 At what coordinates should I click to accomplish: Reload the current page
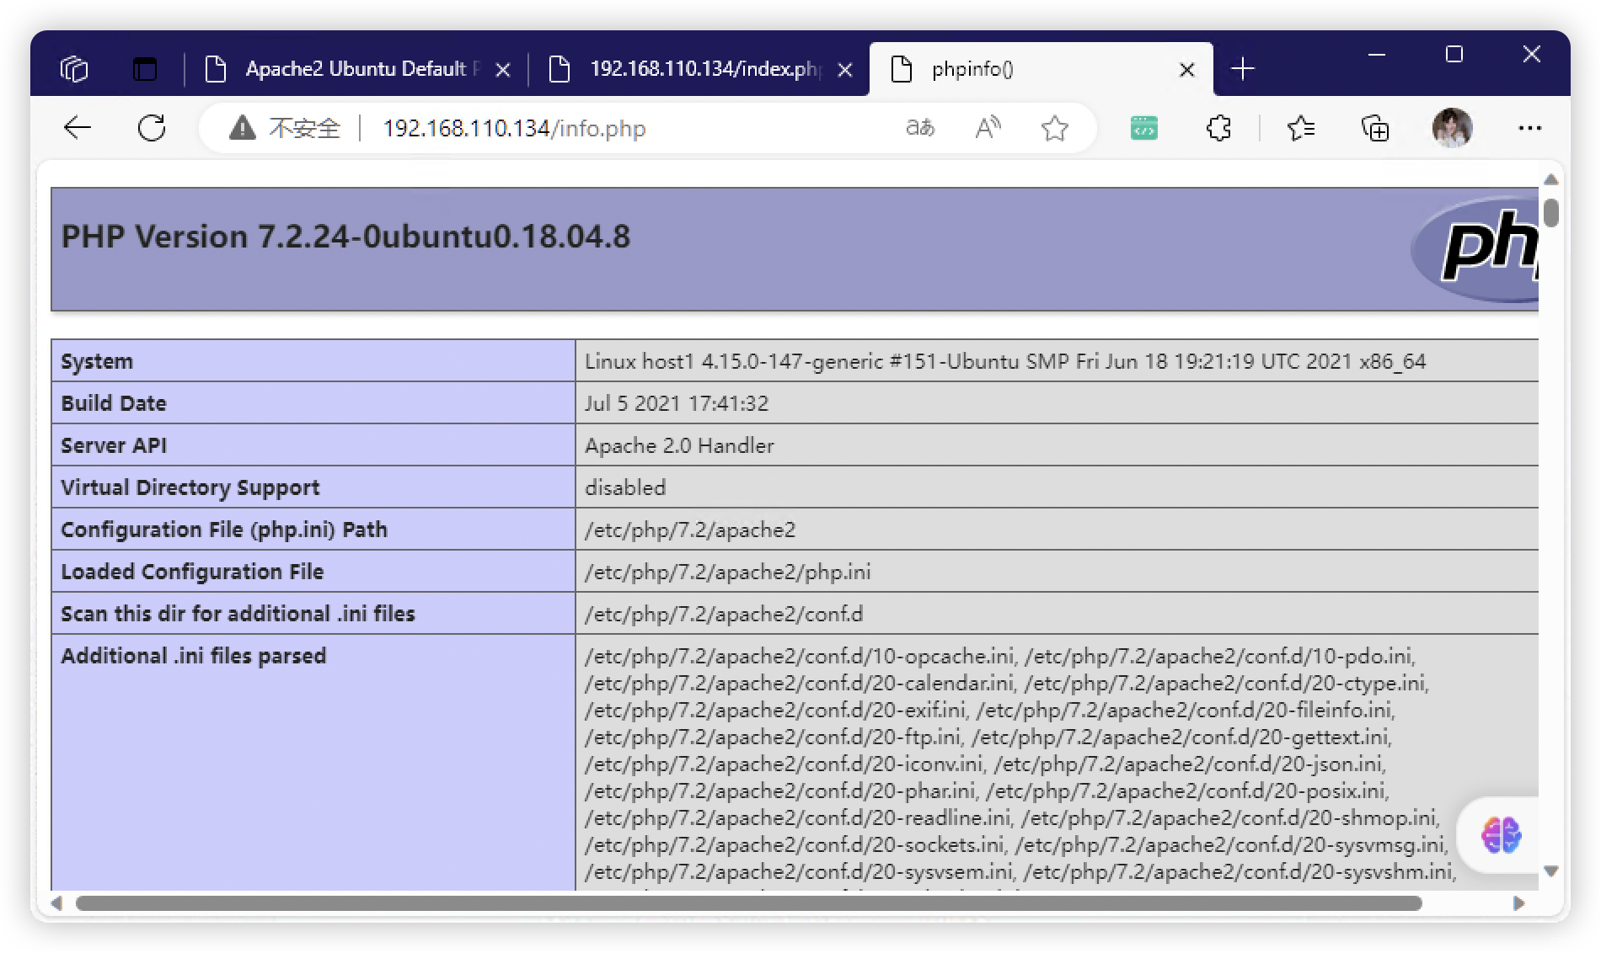point(152,128)
